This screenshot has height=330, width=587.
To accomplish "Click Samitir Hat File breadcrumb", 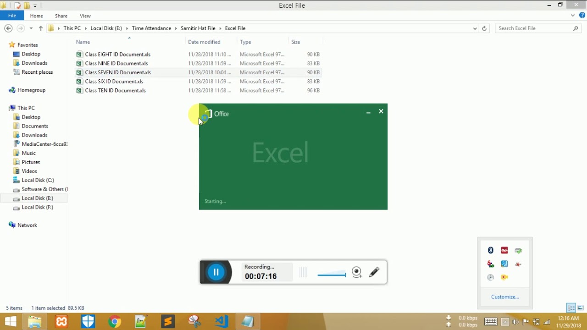I will click(x=198, y=28).
